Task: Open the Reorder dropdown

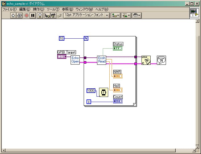Action: pyautogui.click(x=137, y=15)
